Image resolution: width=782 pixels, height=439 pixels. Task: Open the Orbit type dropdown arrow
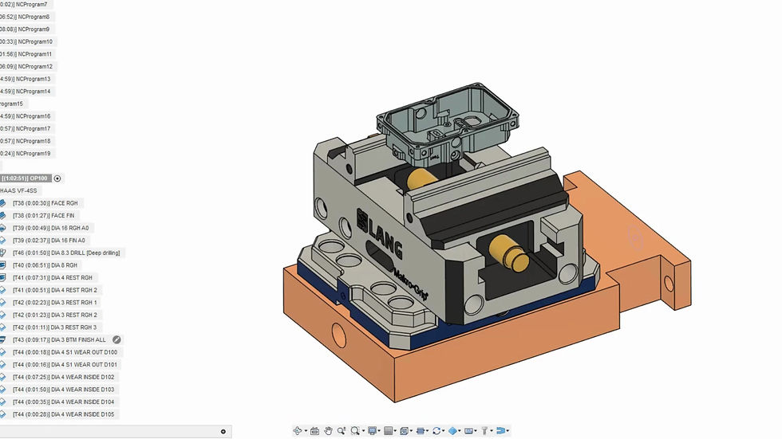306,431
